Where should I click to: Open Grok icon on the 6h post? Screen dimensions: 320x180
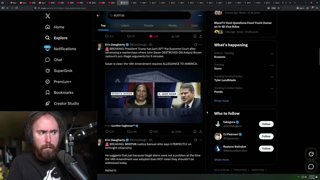click(x=195, y=140)
